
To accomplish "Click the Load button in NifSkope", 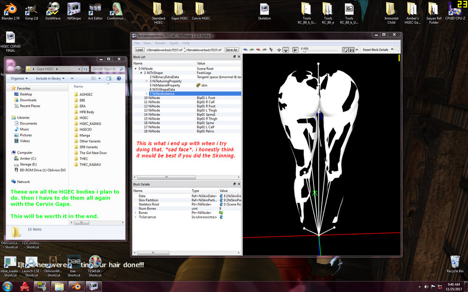I will point(139,50).
